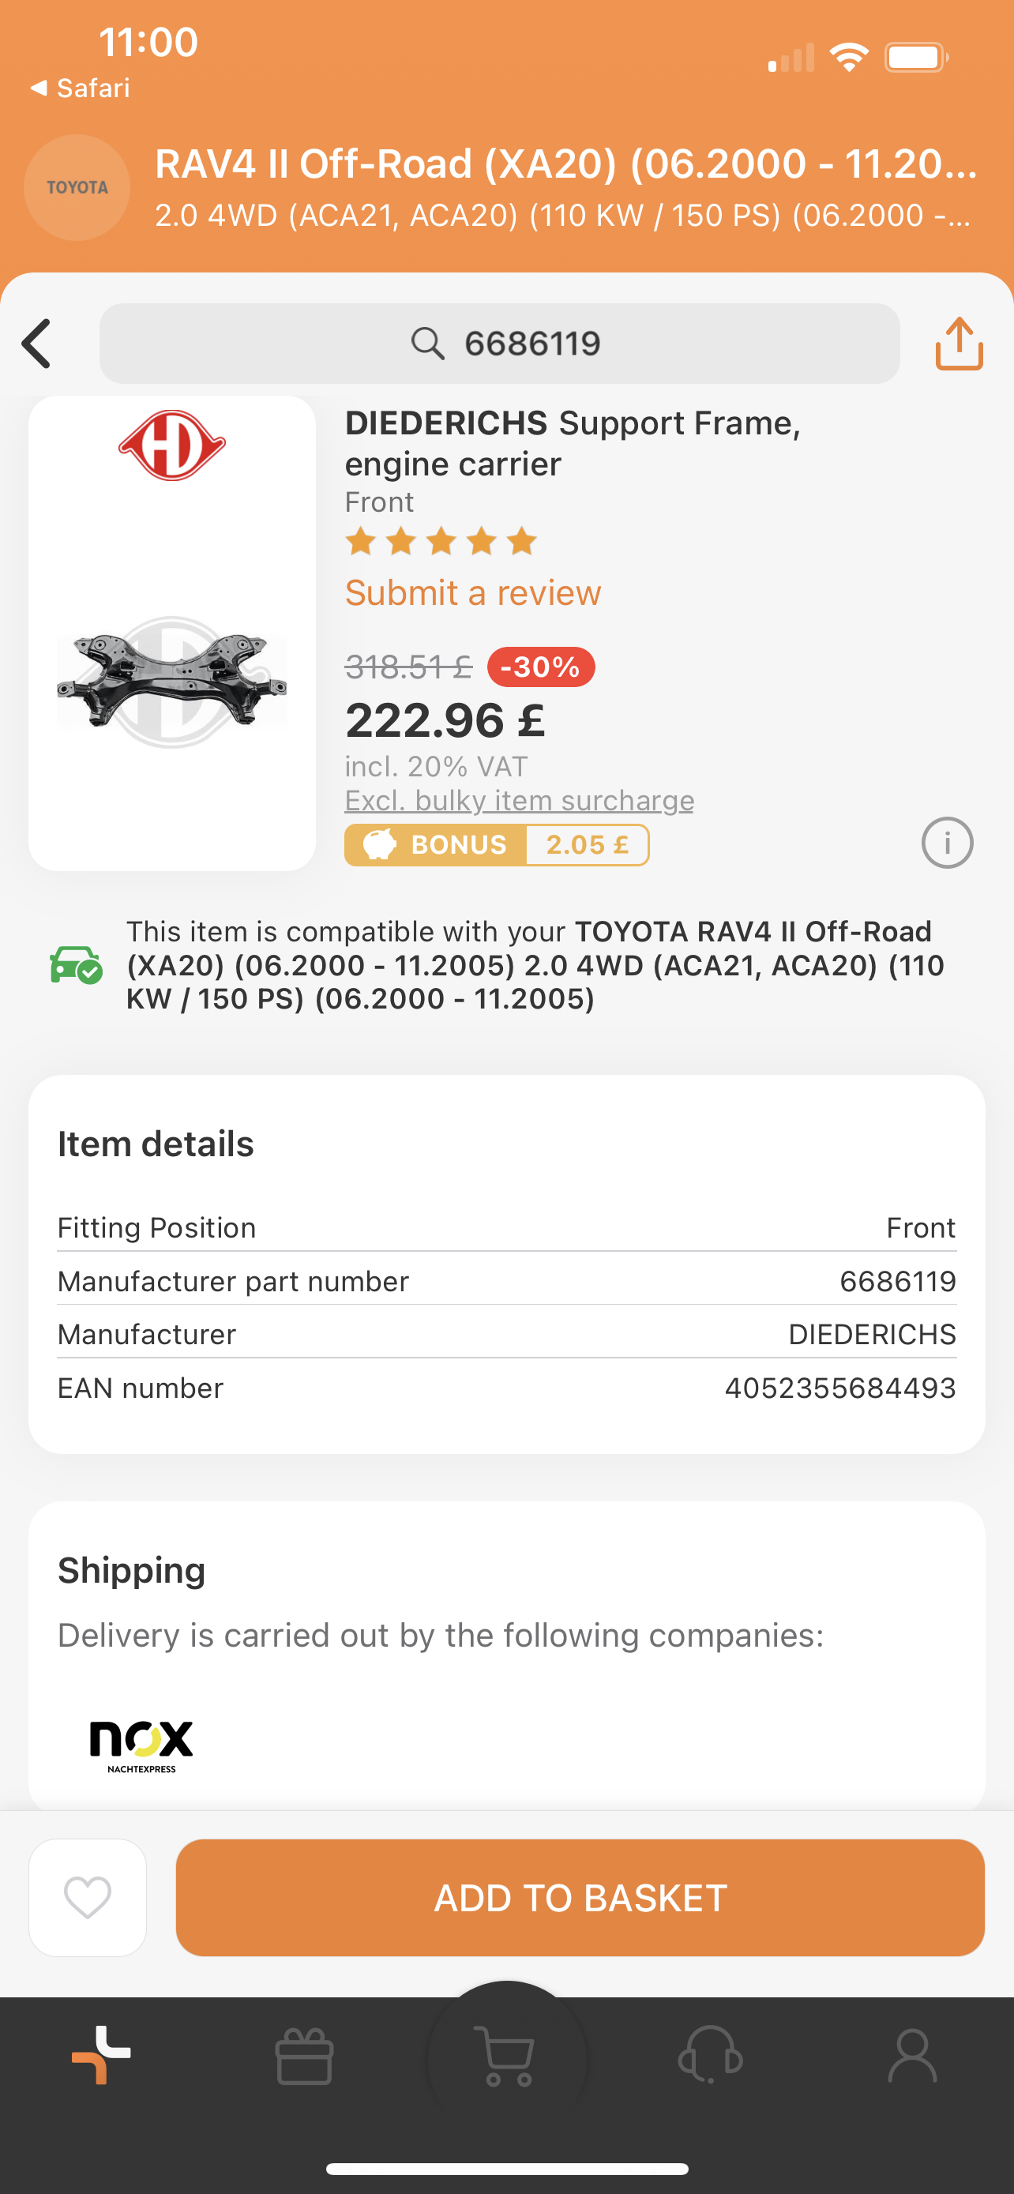Tap the BONUS 2.05 £ badge

pyautogui.click(x=497, y=845)
